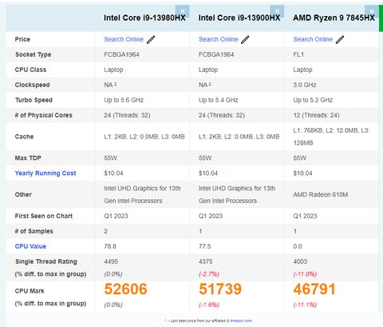Viewport: 383px width, 327px height.
Task: Click the single thread rating 4495
Action: (111, 261)
